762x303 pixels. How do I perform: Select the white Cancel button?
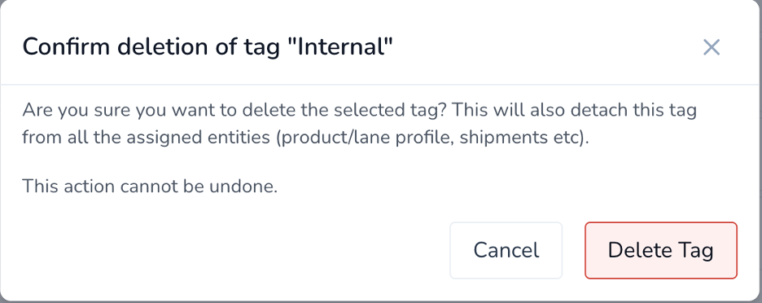tap(506, 251)
